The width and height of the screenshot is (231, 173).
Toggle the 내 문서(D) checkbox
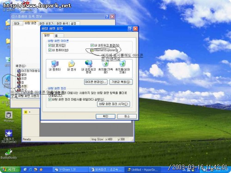pyautogui.click(x=50, y=45)
